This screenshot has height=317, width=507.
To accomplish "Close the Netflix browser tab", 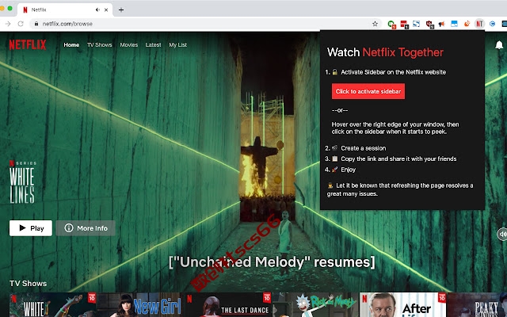I will 106,10.
